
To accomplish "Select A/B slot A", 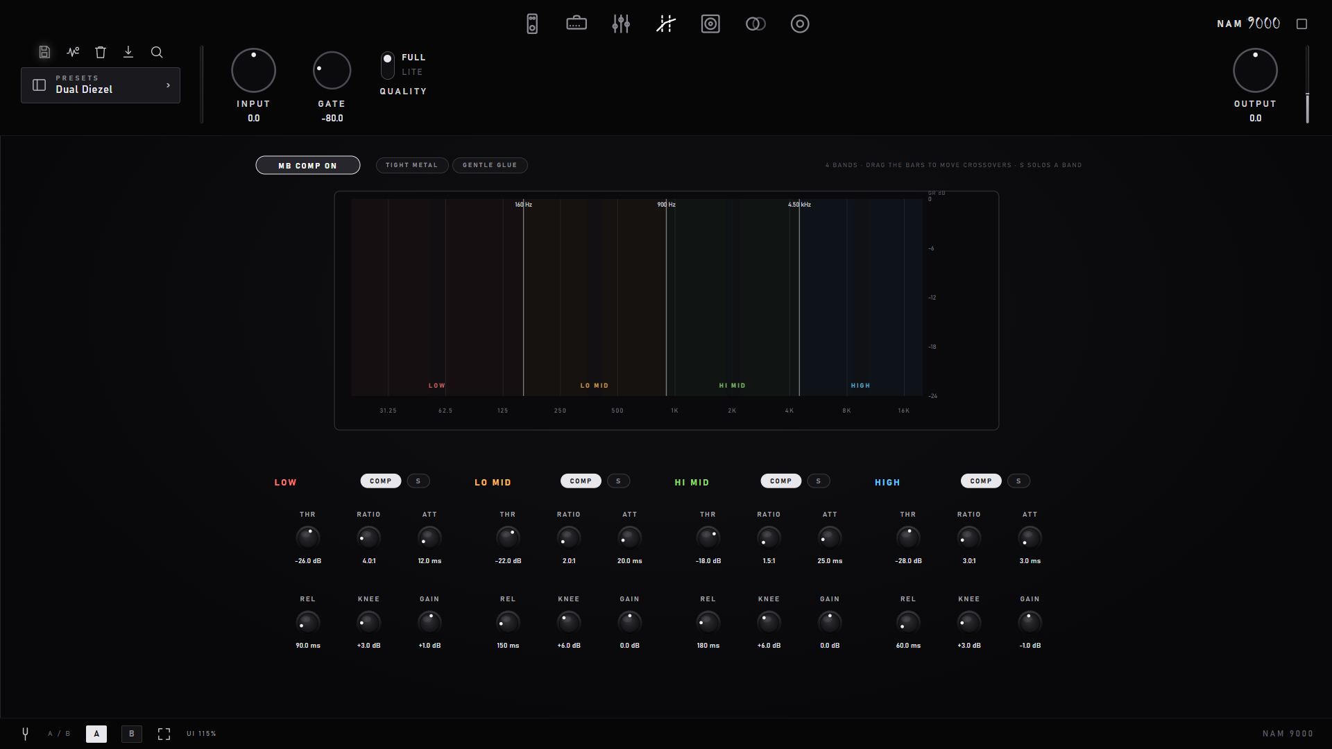I will 96,734.
